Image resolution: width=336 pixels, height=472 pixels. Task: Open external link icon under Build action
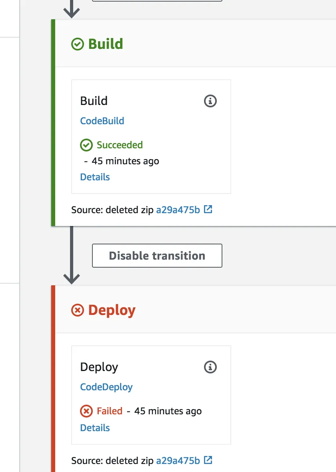208,209
